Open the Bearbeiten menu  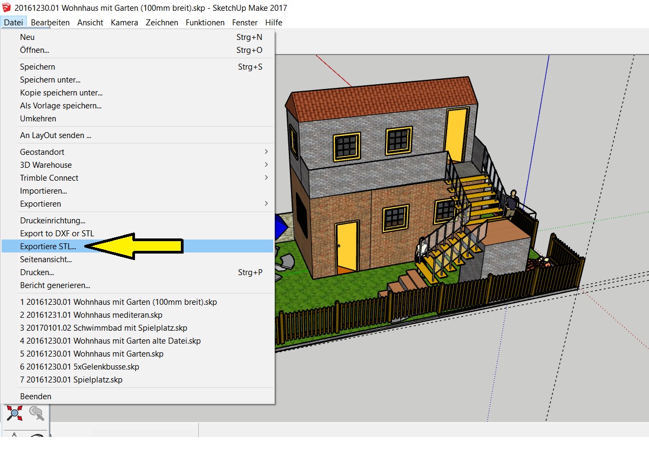tap(50, 23)
